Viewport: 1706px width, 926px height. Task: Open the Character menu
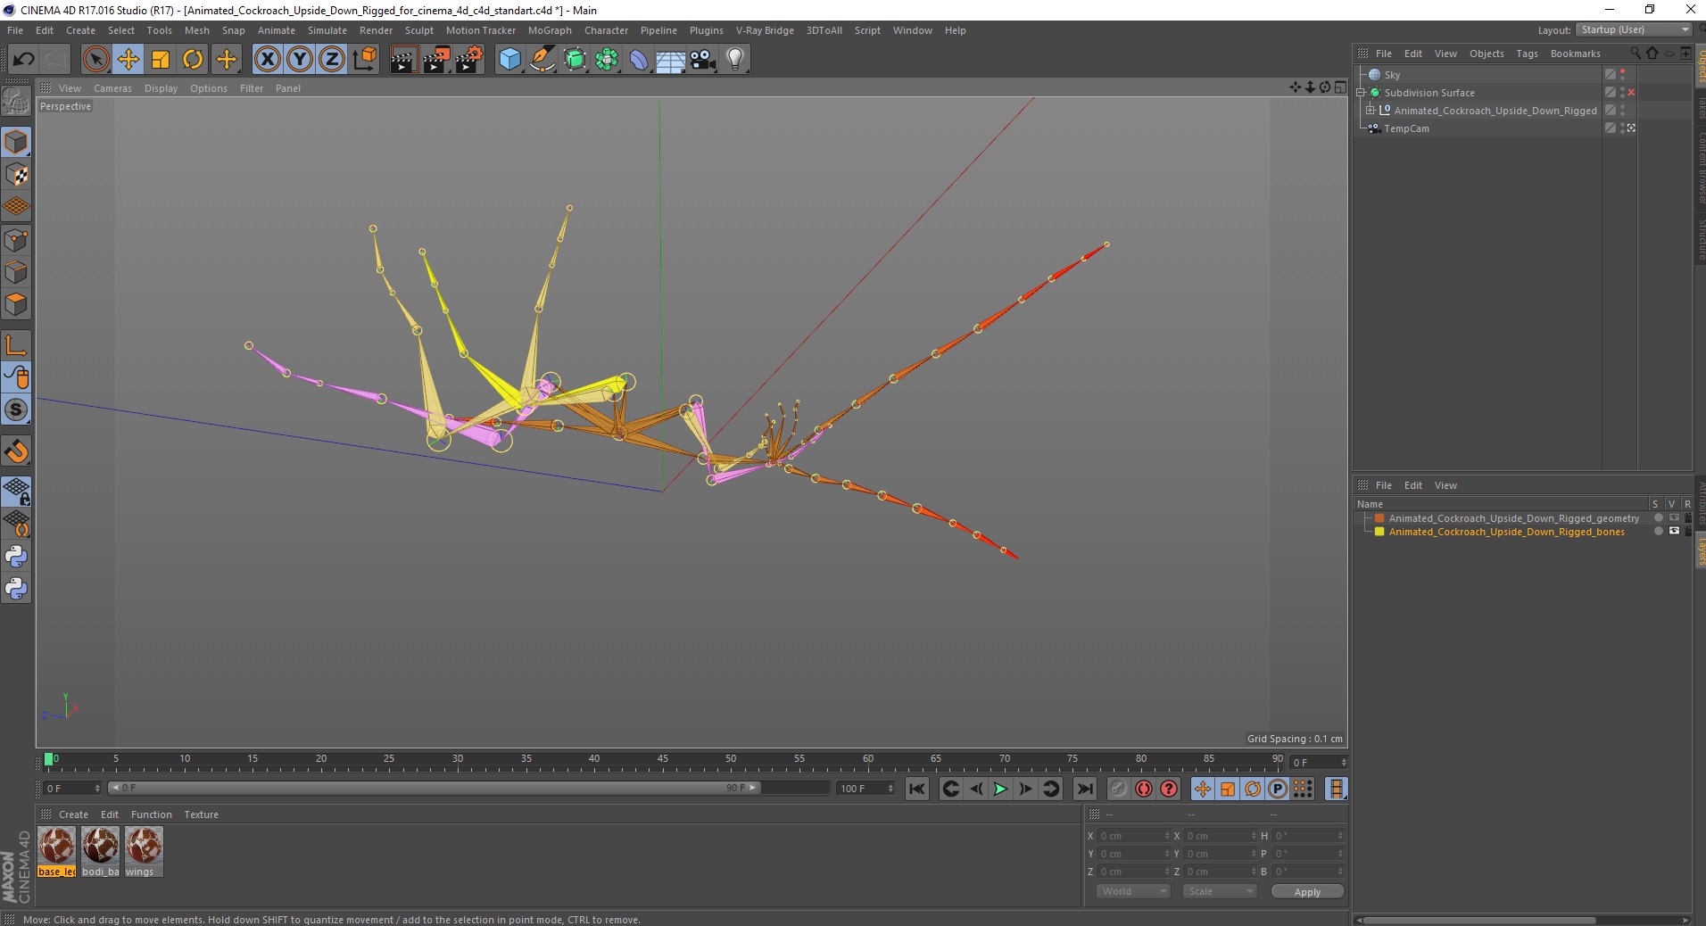click(606, 30)
